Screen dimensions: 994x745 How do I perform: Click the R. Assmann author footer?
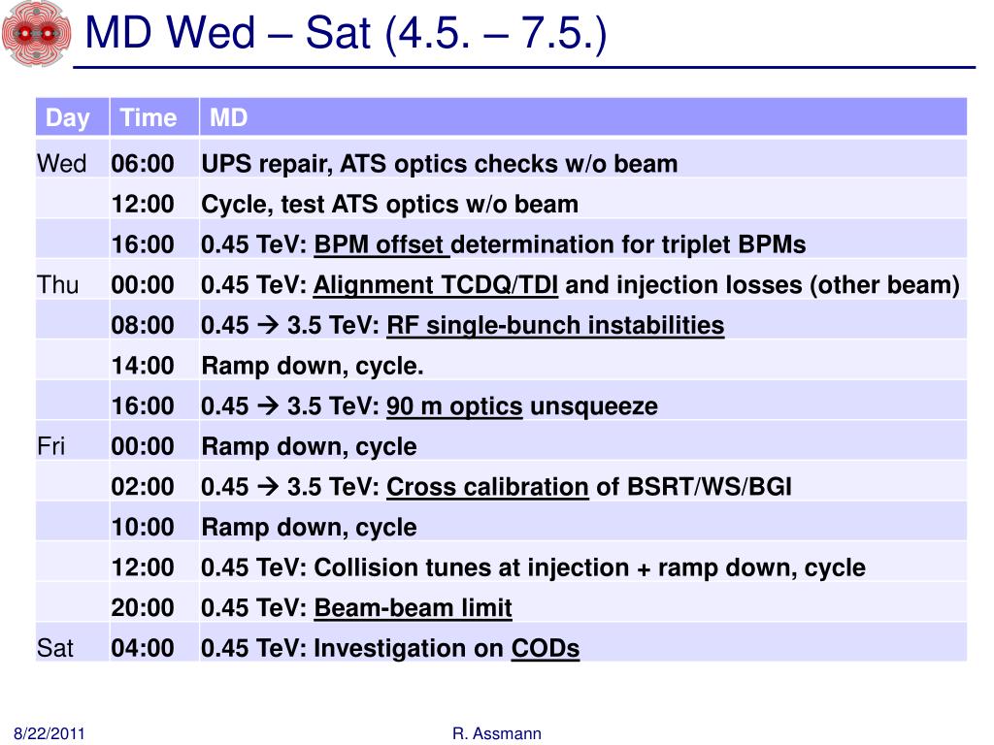497,733
